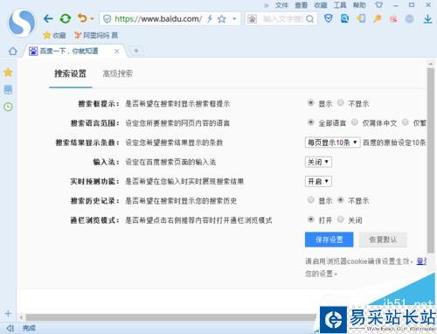Open the 输入法 dropdown showing 关闭
Screen dimensions: 437x334
(x=318, y=162)
